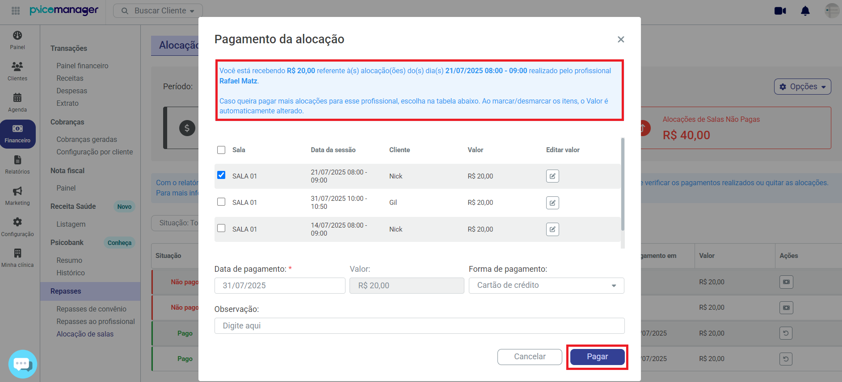The image size is (842, 382).
Task: Open Extrato menu item
Action: pos(67,103)
